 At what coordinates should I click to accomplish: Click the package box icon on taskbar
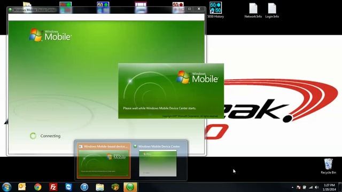115,187
